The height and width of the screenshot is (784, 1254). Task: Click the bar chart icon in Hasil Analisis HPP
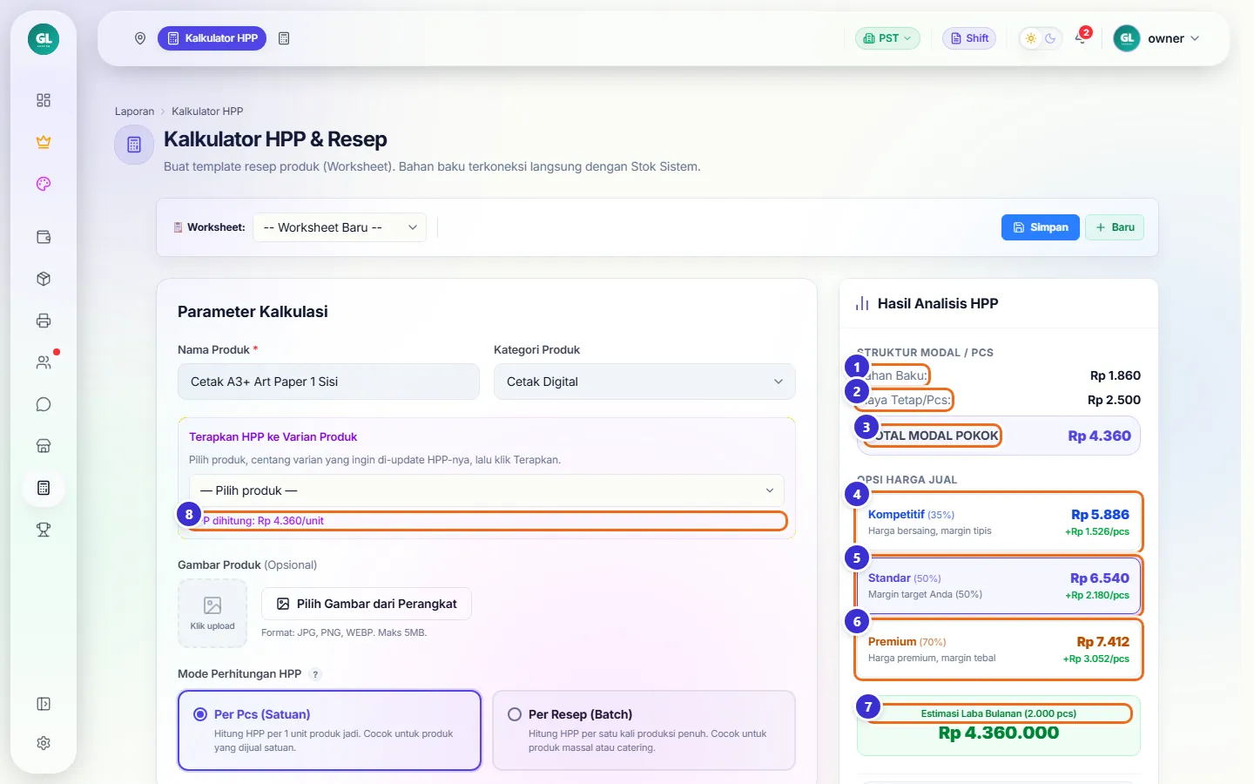tap(862, 303)
